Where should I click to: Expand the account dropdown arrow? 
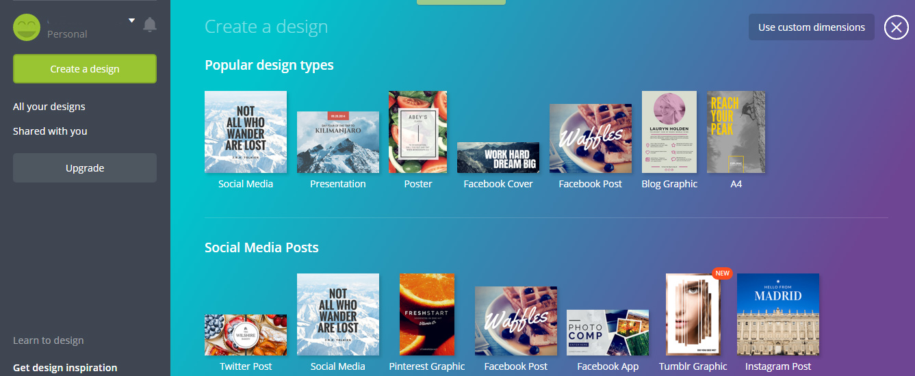tap(132, 21)
